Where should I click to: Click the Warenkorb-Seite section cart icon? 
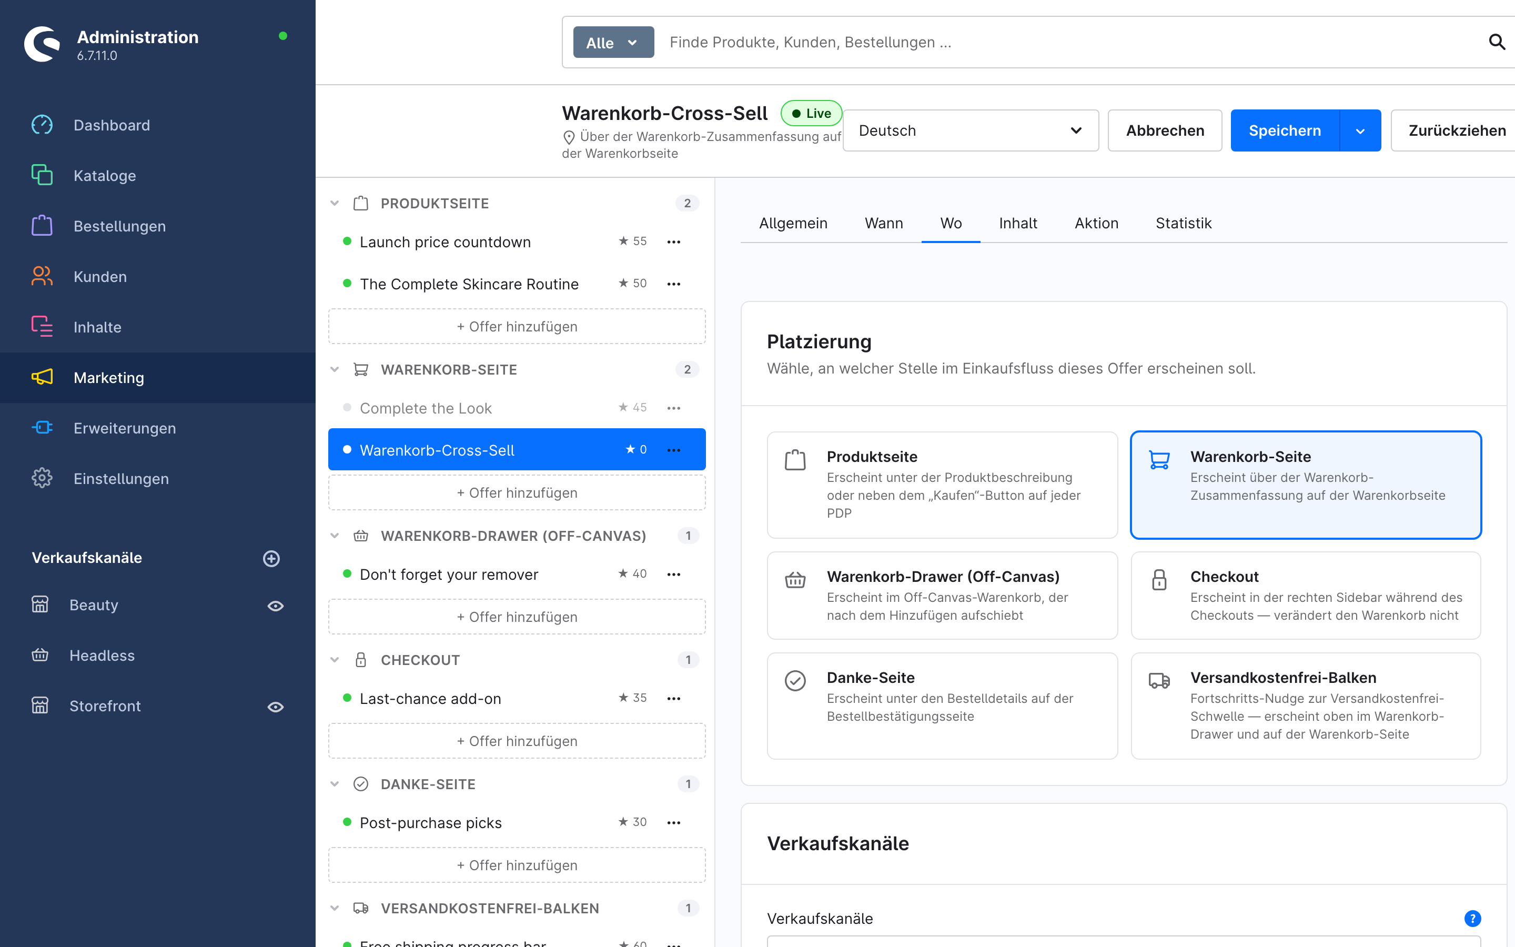[360, 369]
